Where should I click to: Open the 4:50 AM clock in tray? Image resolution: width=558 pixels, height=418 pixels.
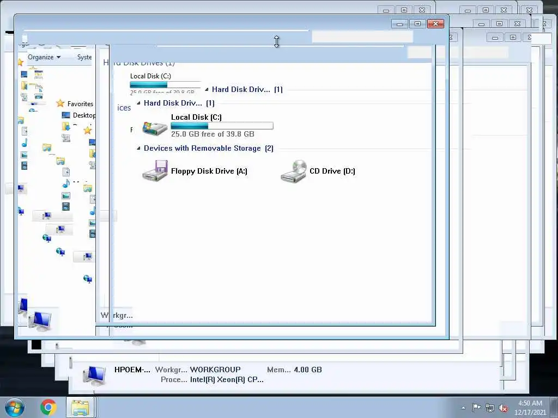point(530,403)
